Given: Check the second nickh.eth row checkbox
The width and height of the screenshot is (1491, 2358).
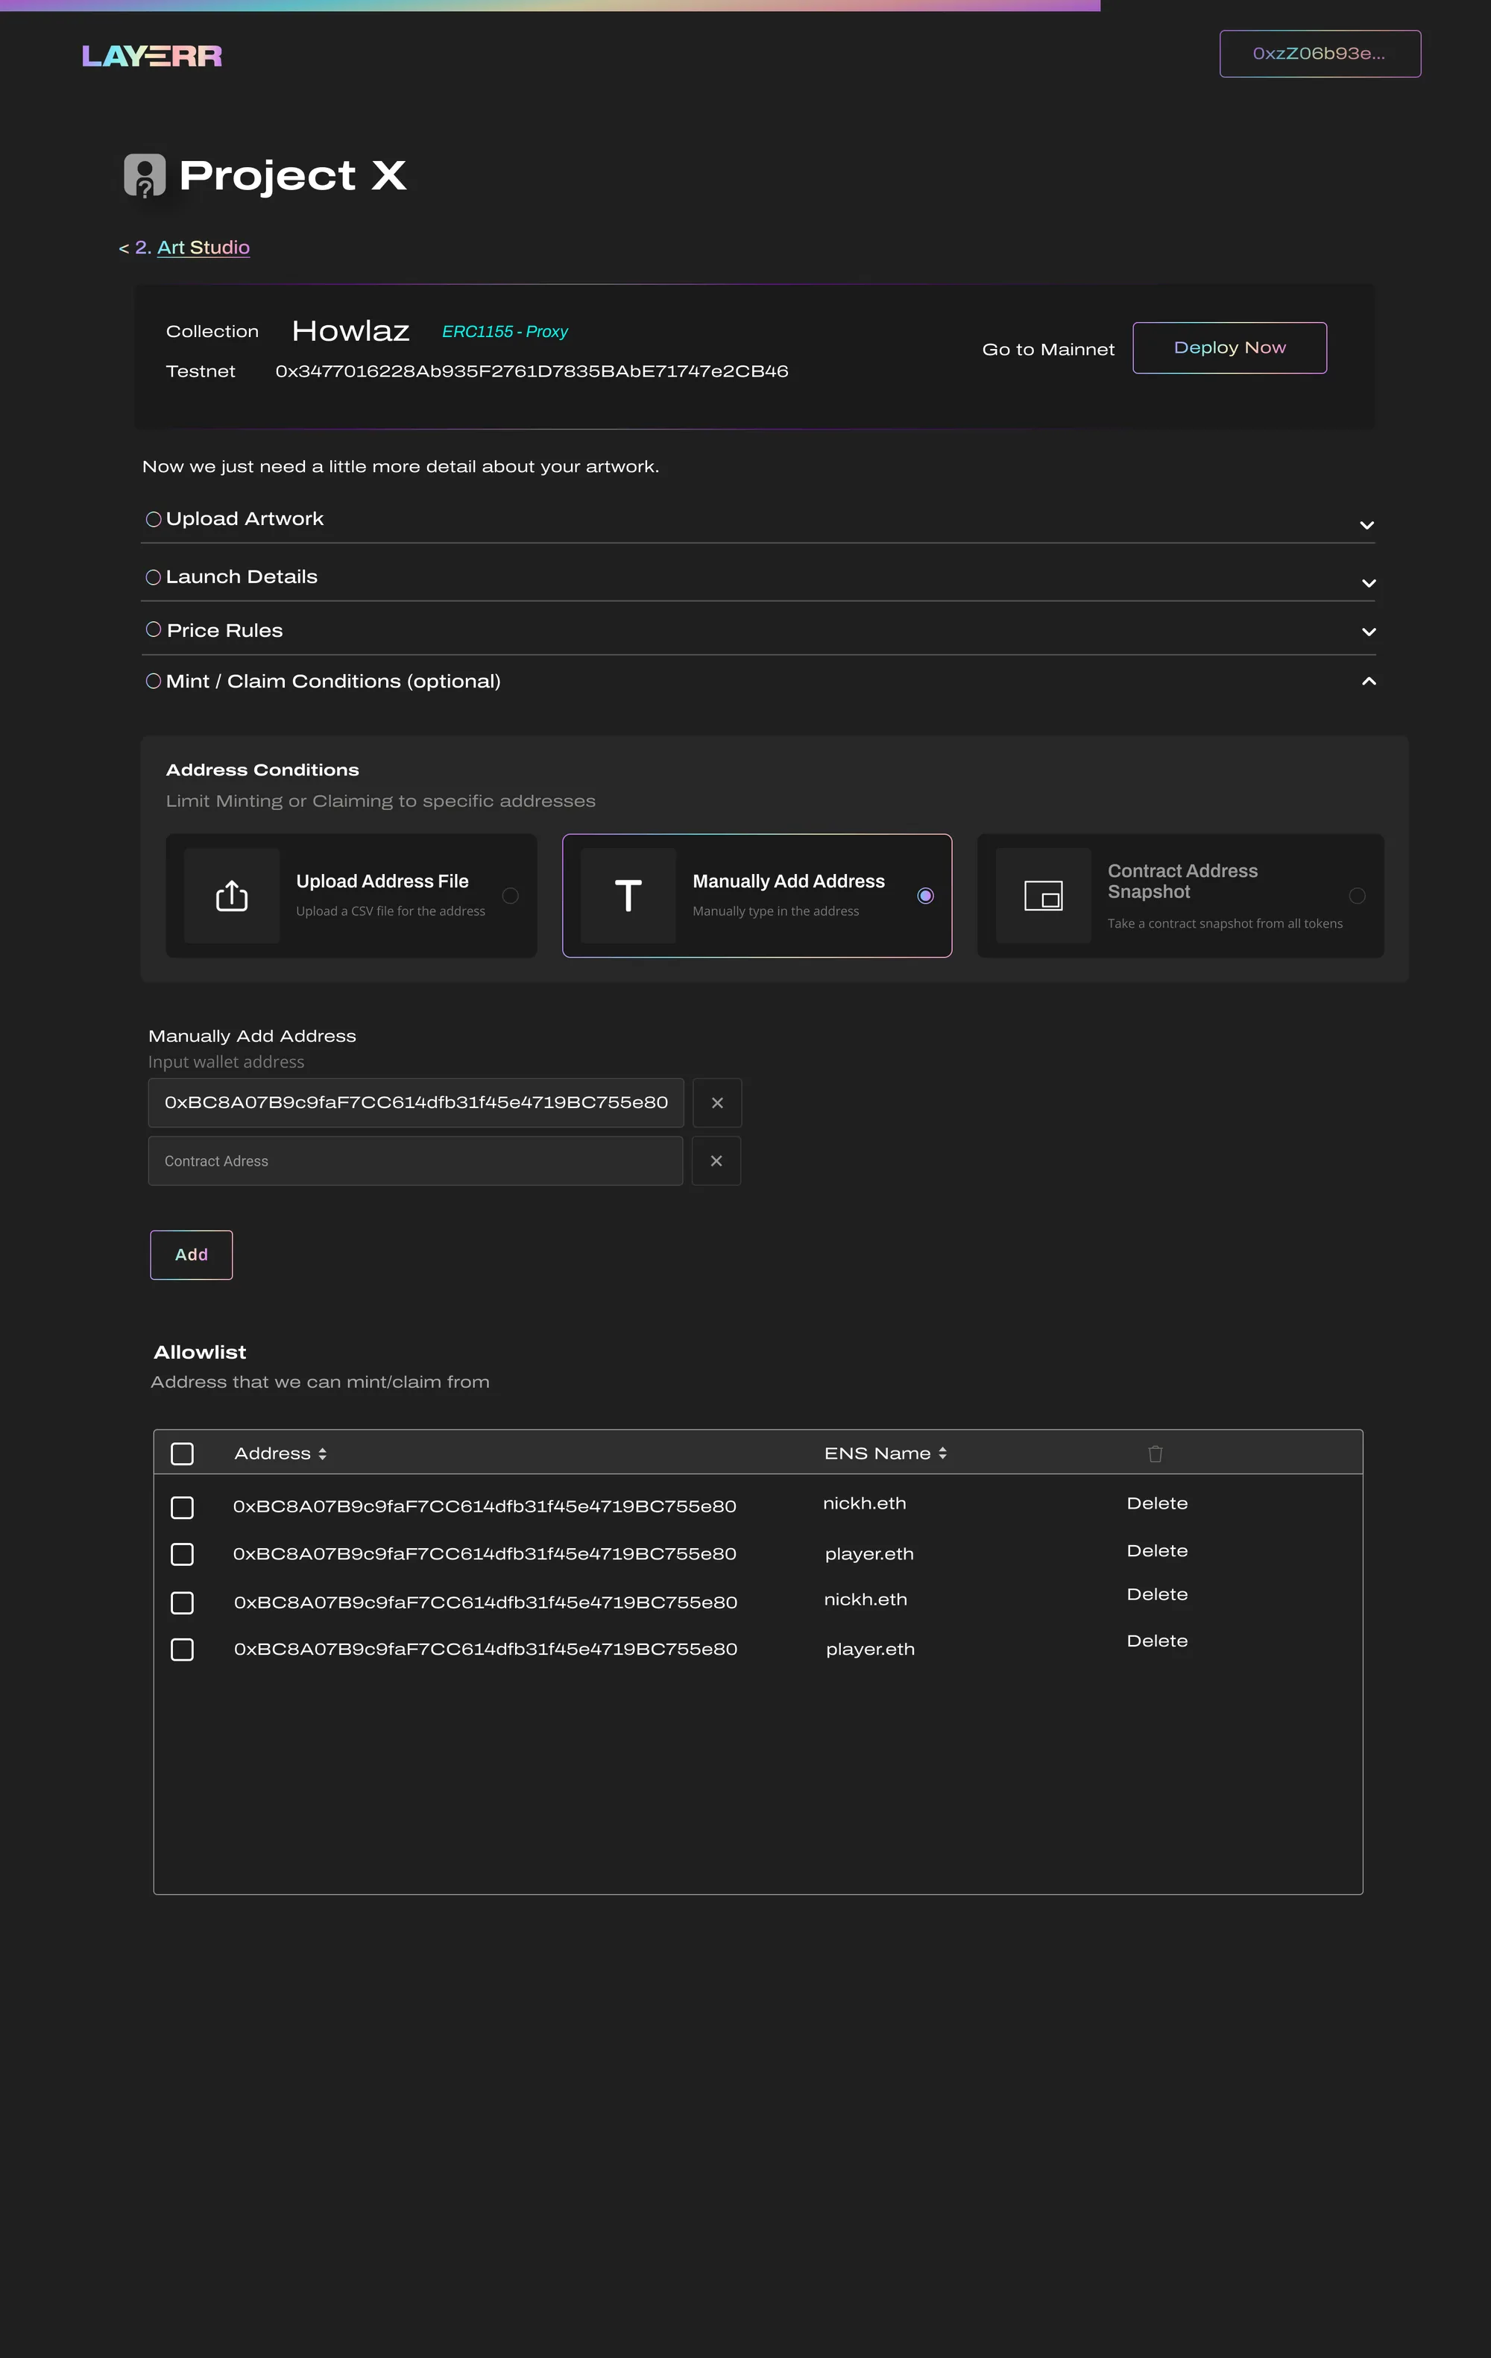Looking at the screenshot, I should [x=182, y=1602].
